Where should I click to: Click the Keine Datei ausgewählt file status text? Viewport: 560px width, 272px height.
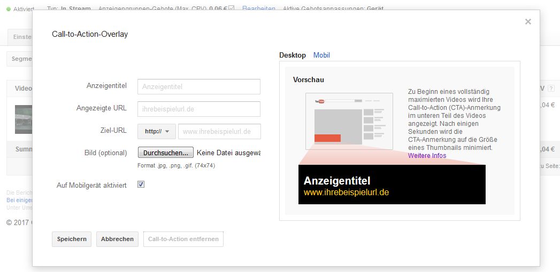tap(228, 153)
